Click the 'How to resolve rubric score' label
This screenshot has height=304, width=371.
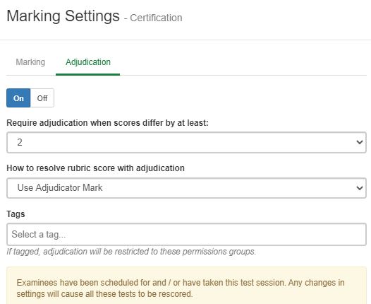tap(95, 168)
